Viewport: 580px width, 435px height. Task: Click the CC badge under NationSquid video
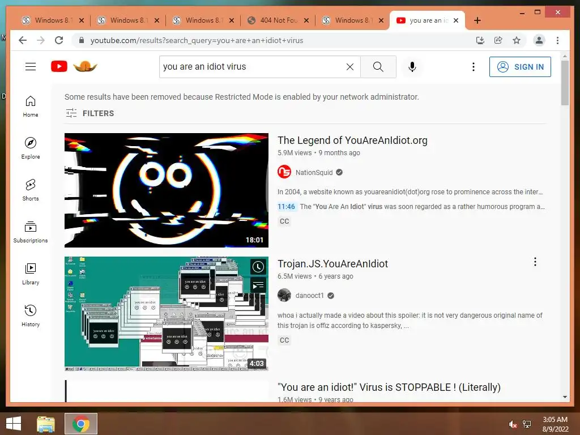[284, 221]
